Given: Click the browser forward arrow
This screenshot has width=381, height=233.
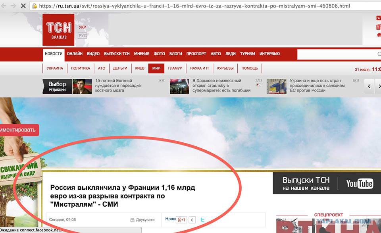Looking at the screenshot, I should click(x=13, y=6).
